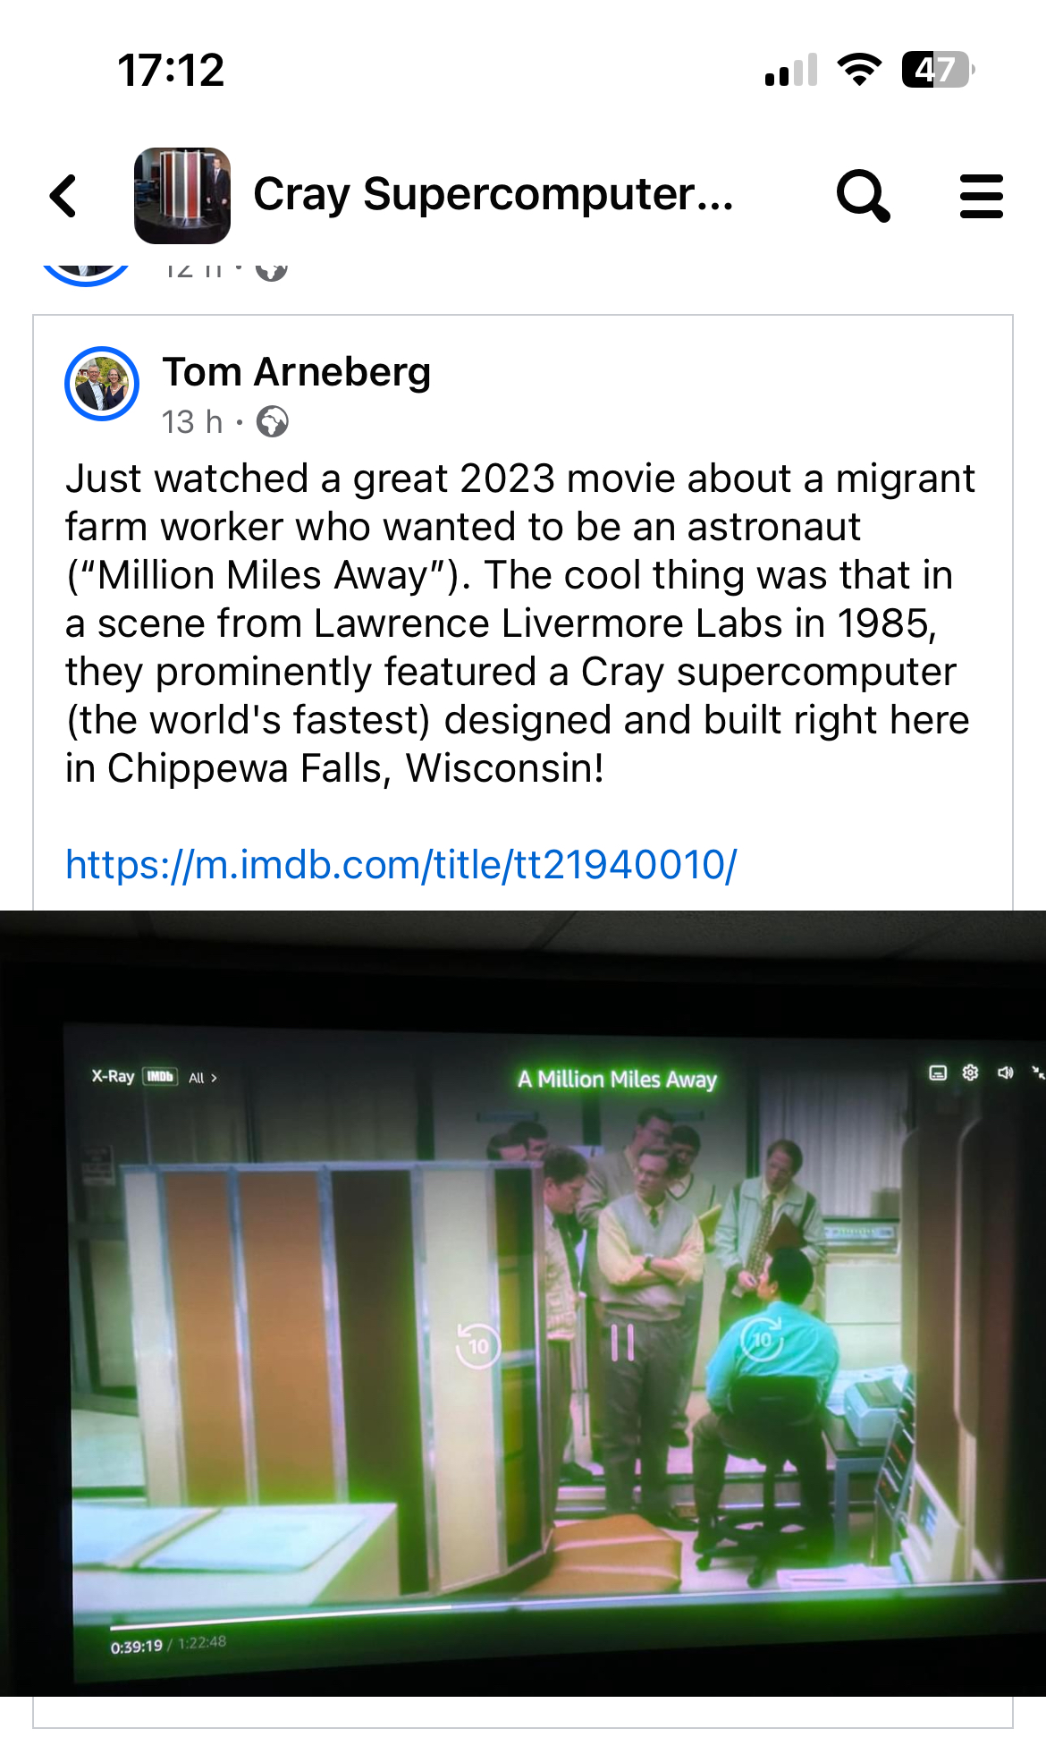Image resolution: width=1046 pixels, height=1737 pixels.
Task: Open the hamburger menu icon
Action: pyautogui.click(x=981, y=196)
